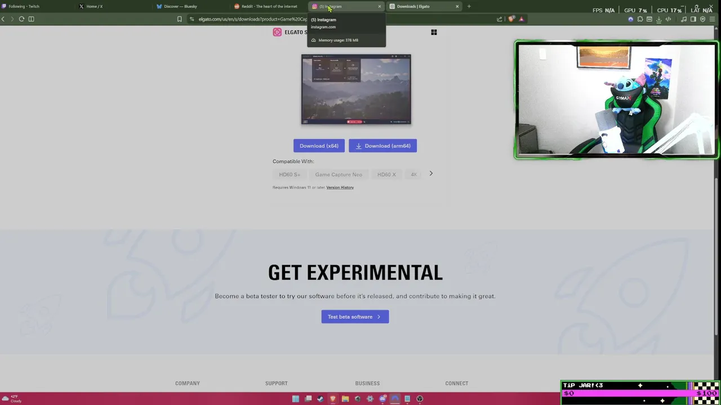Click the GET EXPERIMENTAL heading
Screen dimensions: 721x405
tap(355, 273)
